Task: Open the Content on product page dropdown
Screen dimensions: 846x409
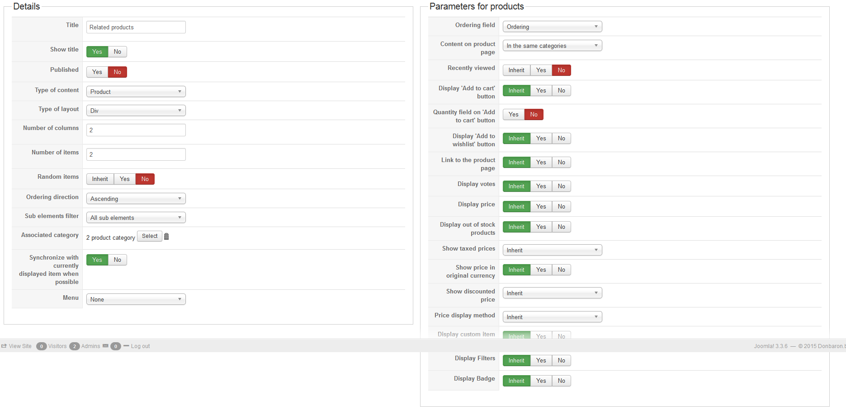Action: click(552, 46)
